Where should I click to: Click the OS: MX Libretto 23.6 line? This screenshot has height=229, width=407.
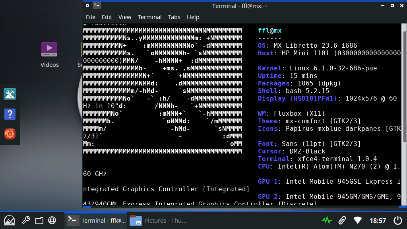pos(307,45)
